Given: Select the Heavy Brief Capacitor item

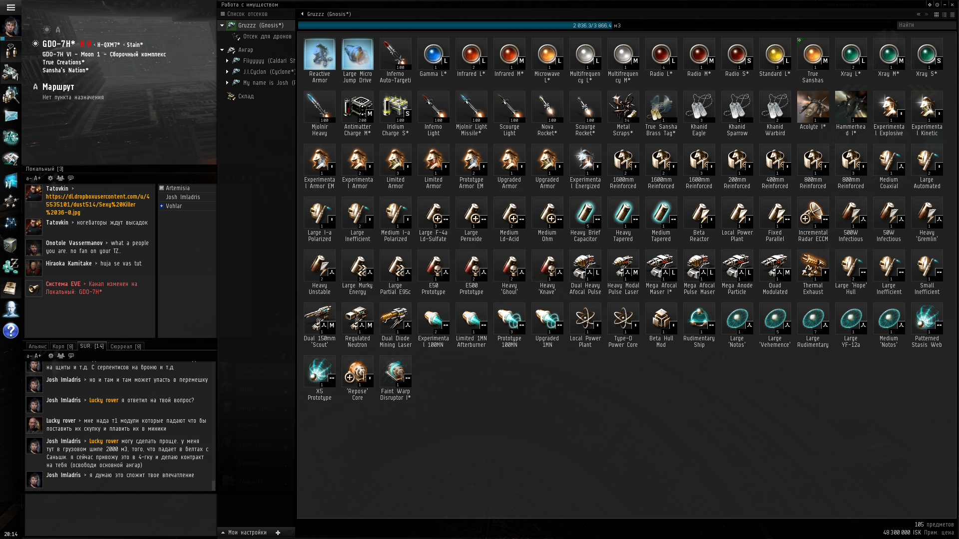Looking at the screenshot, I should point(585,220).
